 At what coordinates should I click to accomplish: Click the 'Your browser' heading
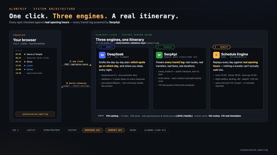tap(24, 40)
